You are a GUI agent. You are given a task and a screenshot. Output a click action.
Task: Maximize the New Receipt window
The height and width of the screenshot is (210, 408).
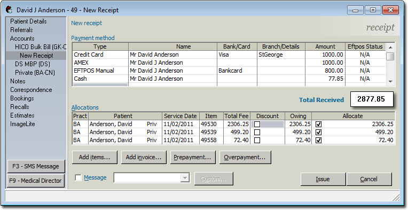pyautogui.click(x=373, y=10)
